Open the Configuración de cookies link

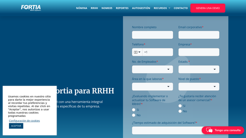click(24, 121)
